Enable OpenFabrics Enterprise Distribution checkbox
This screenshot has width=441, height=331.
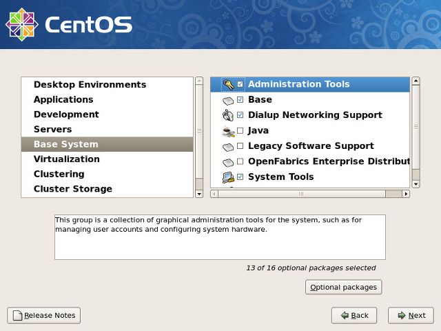[240, 161]
